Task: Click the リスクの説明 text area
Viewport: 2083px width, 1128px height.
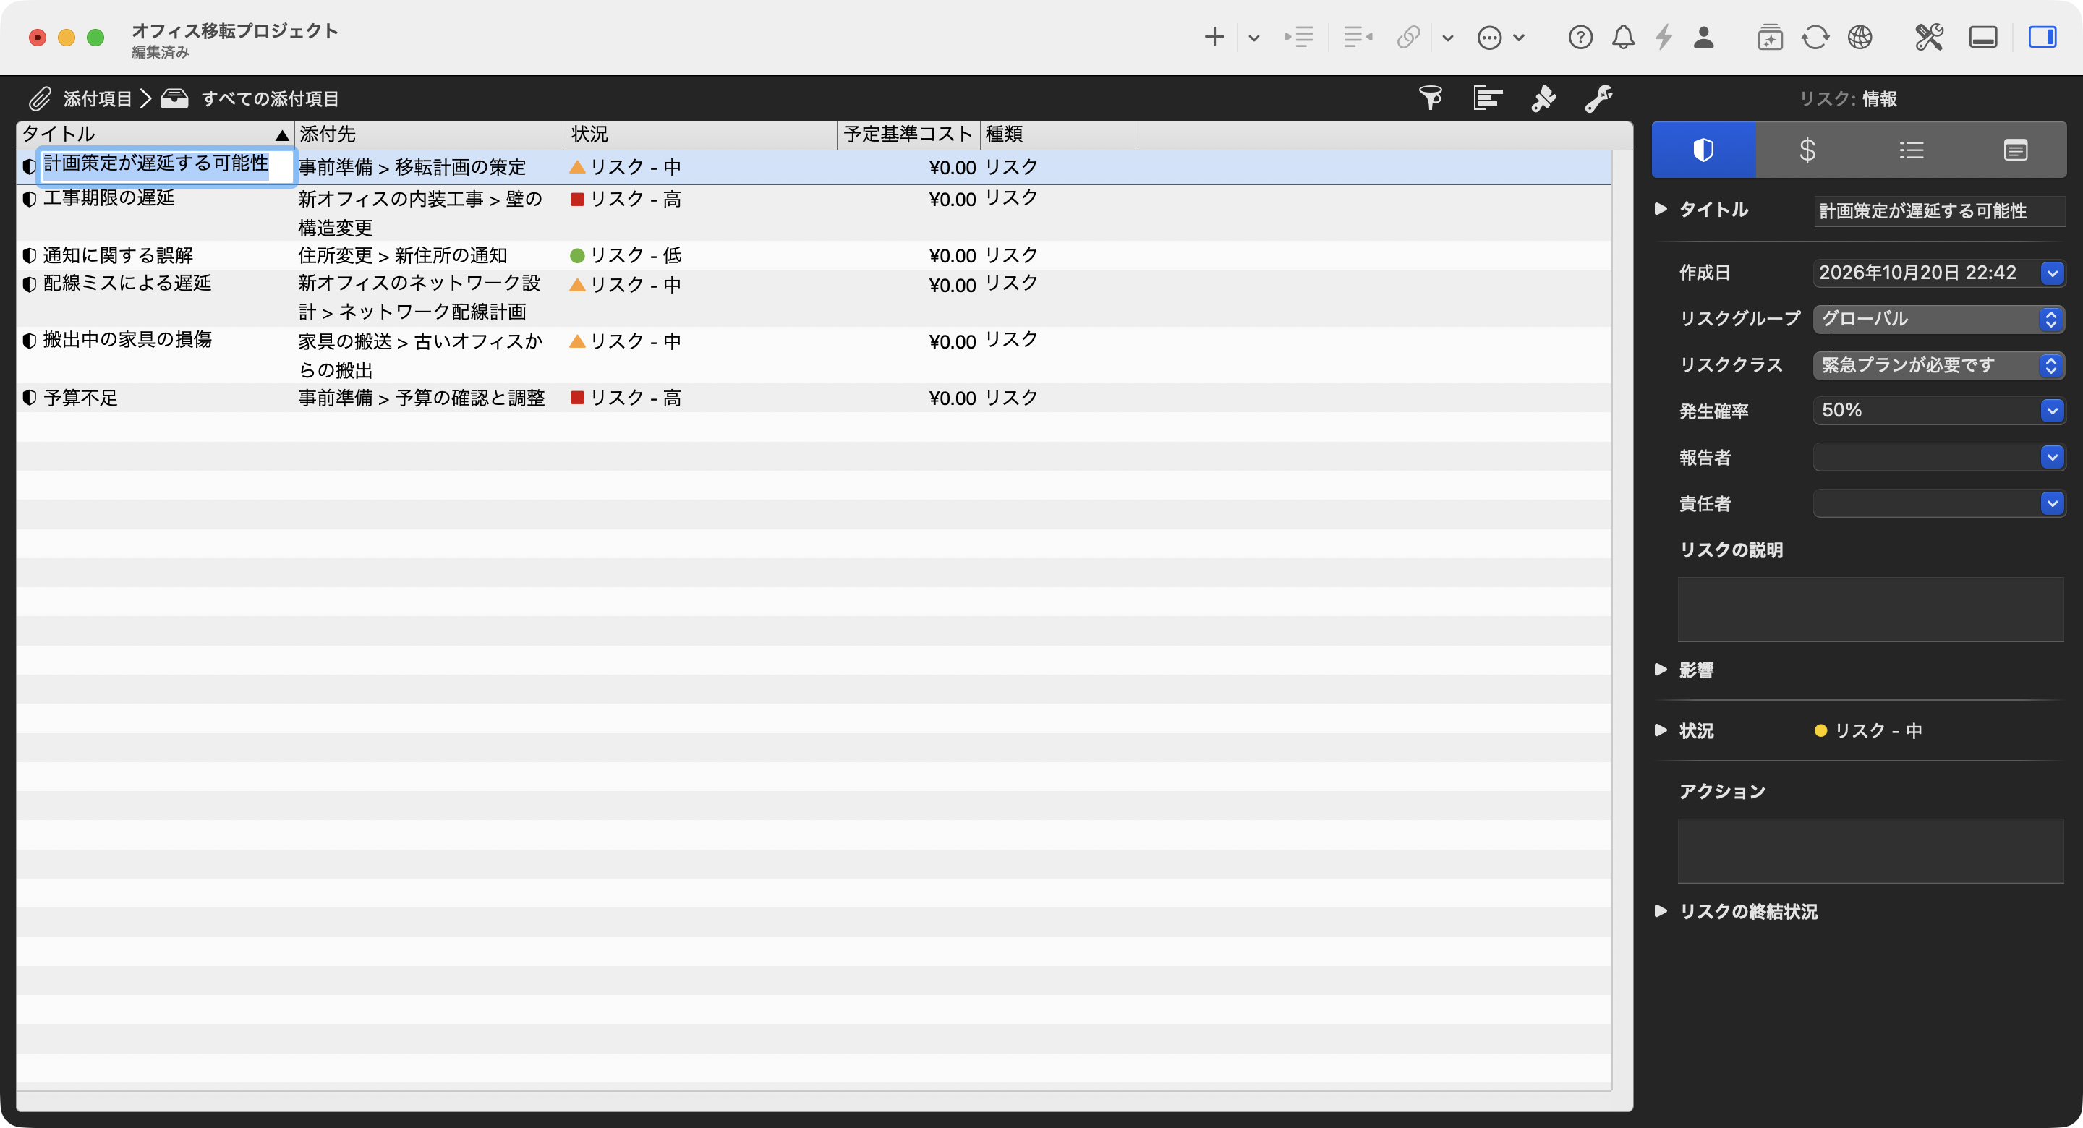Action: point(1870,609)
